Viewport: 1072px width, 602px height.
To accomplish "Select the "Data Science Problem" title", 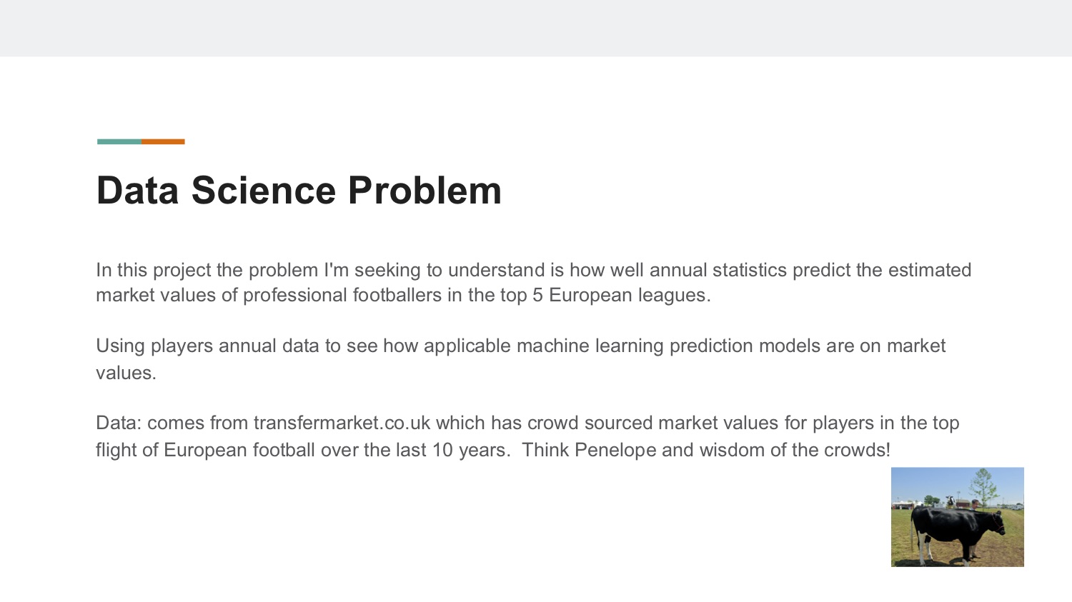I will (299, 191).
